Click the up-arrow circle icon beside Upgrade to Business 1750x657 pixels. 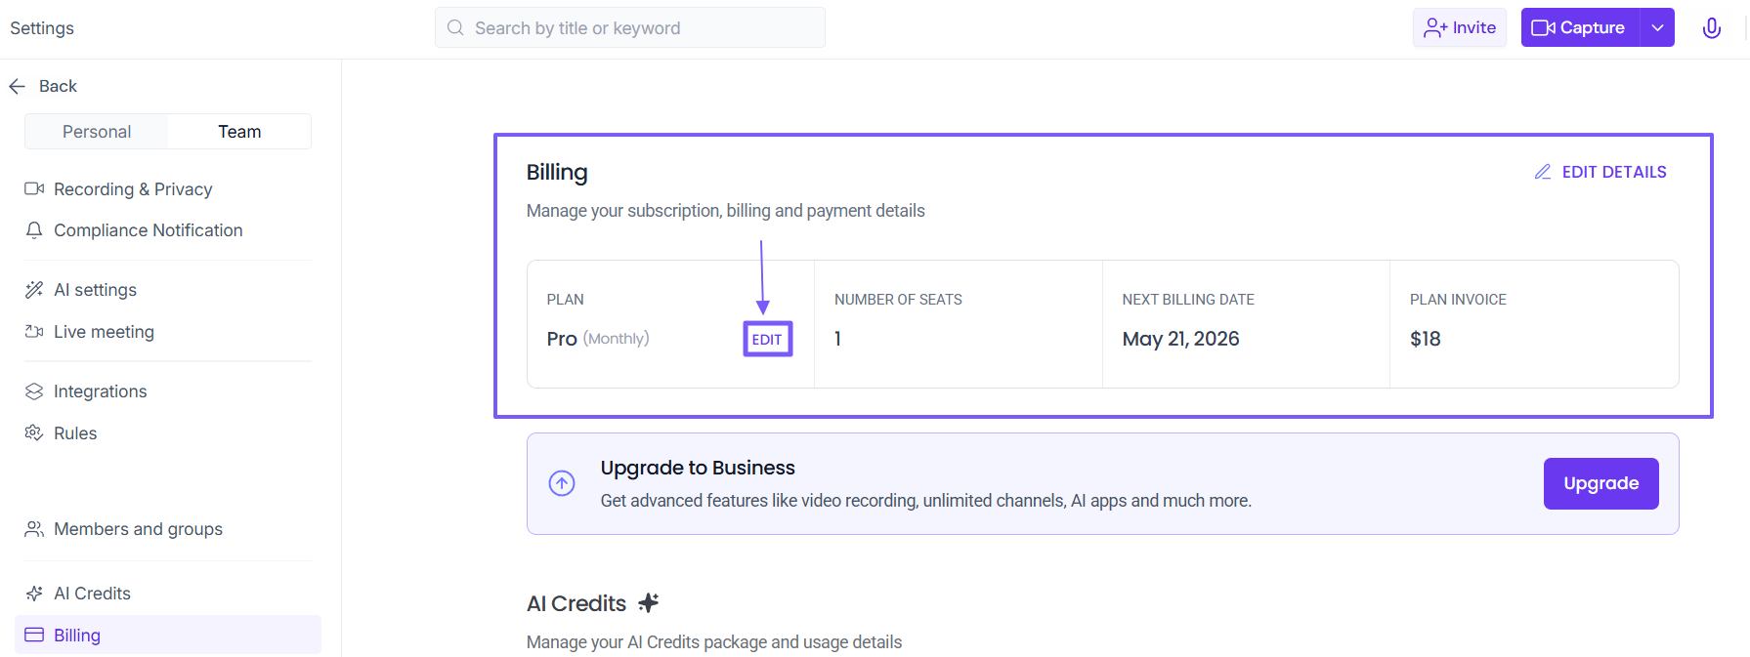562,483
